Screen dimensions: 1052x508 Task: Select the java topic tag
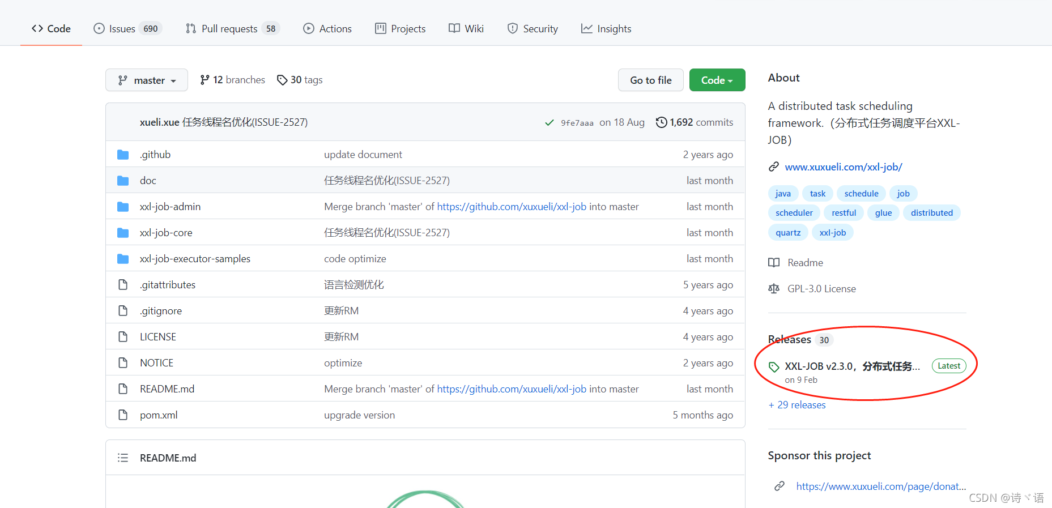[x=783, y=194]
